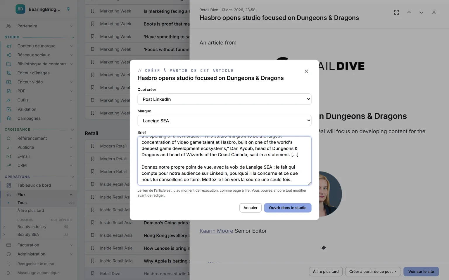The height and width of the screenshot is (280, 449).
Task: Click Ouvrir dans le studio button
Action: (288, 208)
